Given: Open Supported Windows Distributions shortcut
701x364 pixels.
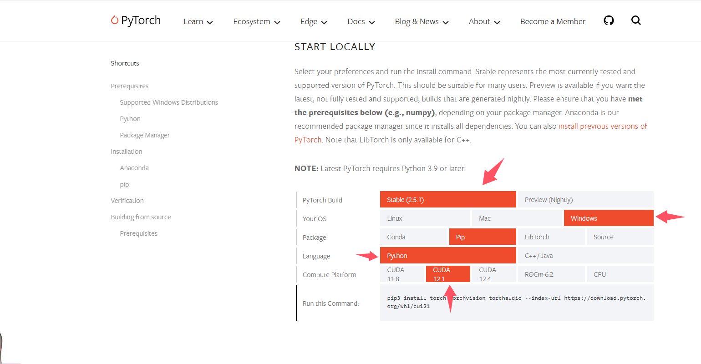Looking at the screenshot, I should click(169, 102).
